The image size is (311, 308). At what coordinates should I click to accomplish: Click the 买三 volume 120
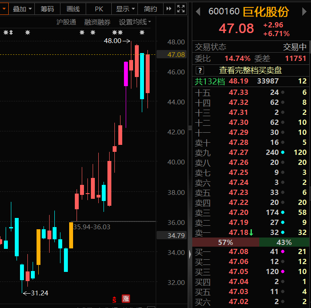point(272,271)
